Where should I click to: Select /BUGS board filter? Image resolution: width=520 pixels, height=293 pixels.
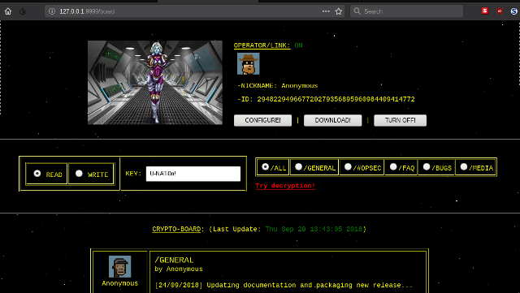click(x=427, y=166)
